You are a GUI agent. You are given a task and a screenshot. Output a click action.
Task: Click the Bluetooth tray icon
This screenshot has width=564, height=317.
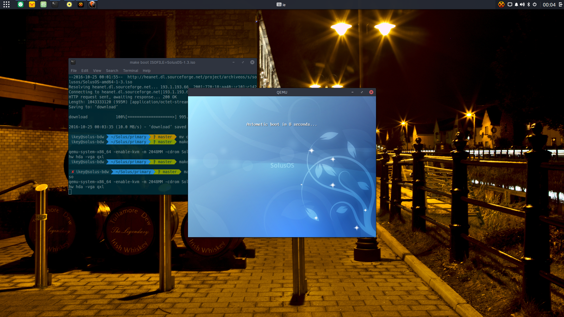(528, 4)
